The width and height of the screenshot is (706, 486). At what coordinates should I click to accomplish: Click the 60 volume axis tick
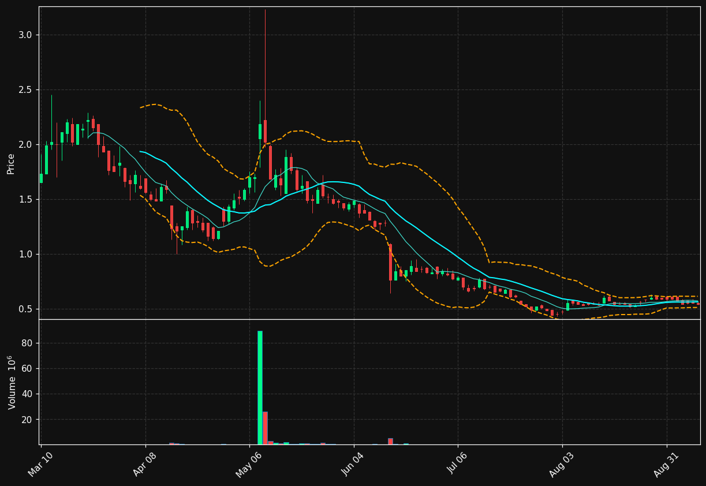pyautogui.click(x=28, y=369)
